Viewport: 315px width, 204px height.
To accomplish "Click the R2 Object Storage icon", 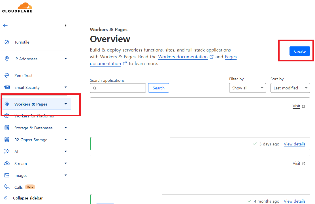I will [x=7, y=139].
